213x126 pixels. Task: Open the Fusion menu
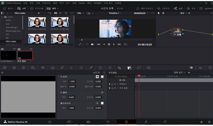(81, 3)
